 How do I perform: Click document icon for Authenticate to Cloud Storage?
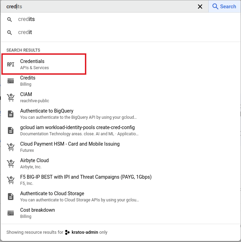11,197
